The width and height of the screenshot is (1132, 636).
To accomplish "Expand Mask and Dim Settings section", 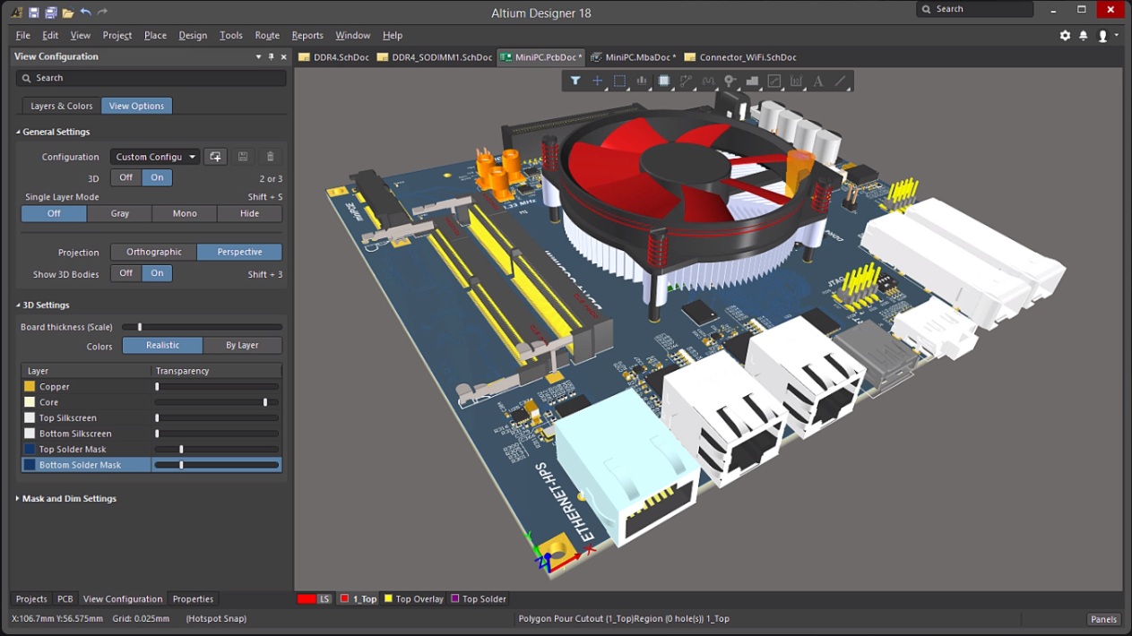I will click(x=18, y=499).
